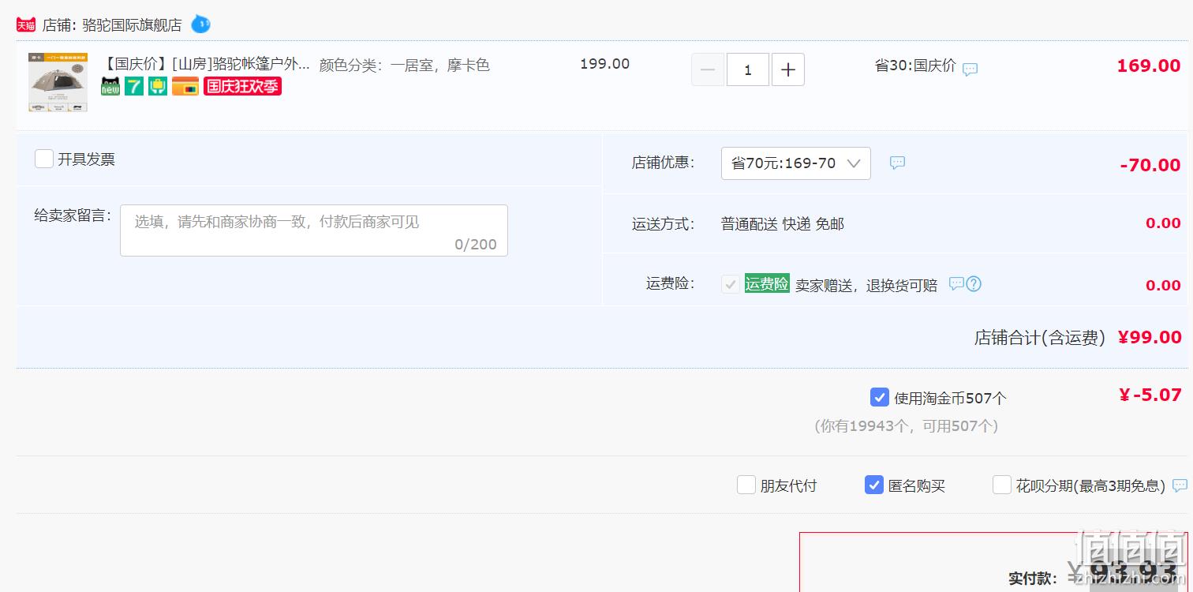
Task: Click the green shield guarantee badge icon
Action: pos(158,86)
